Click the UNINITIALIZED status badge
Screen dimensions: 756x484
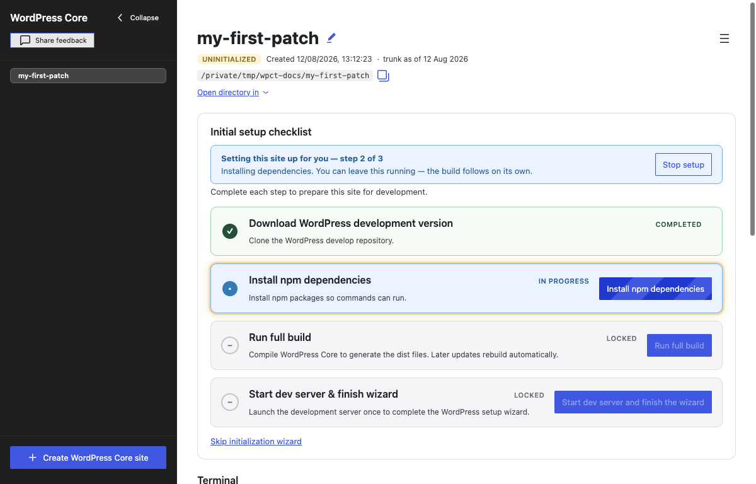[x=229, y=59]
